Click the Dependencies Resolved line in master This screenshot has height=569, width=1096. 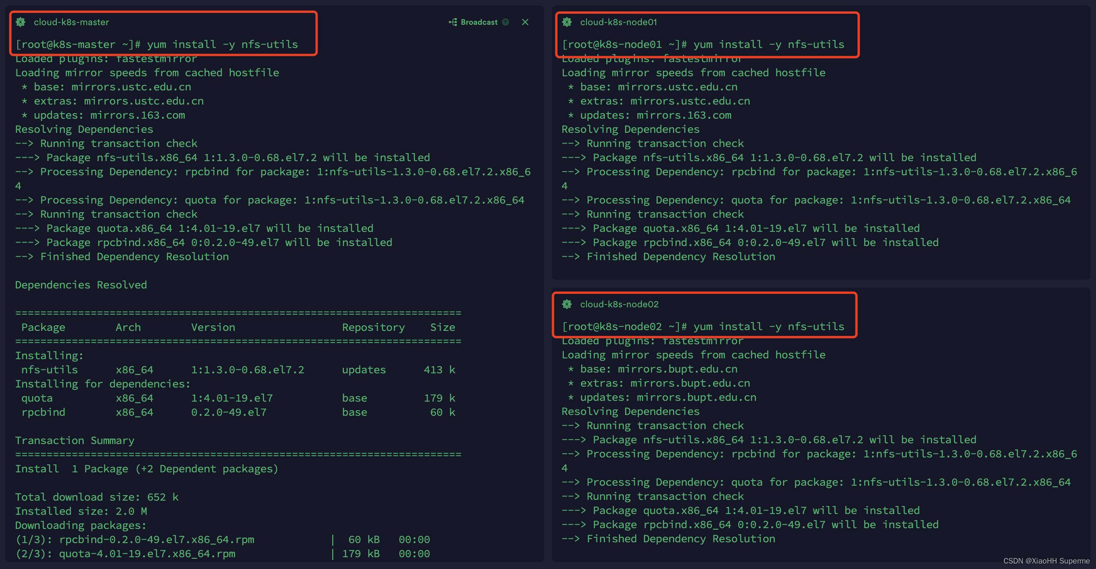coord(81,284)
